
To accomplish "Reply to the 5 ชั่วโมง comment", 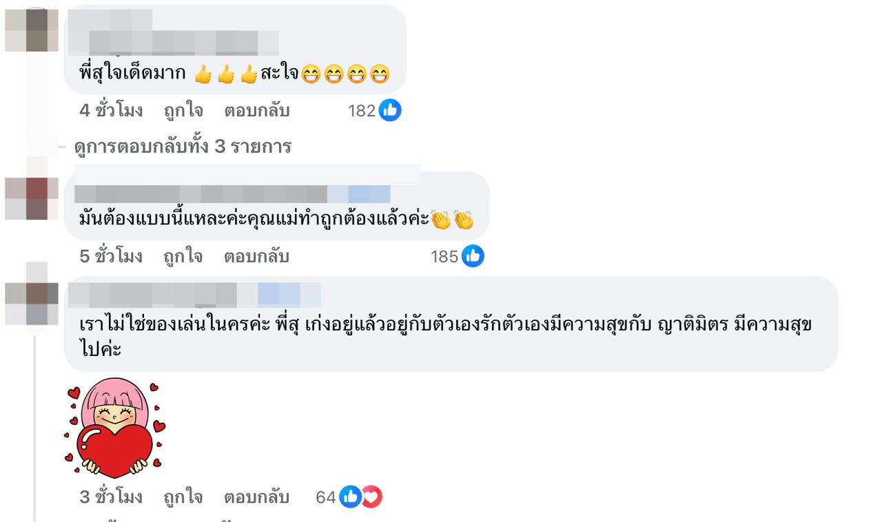I will pos(256,257).
